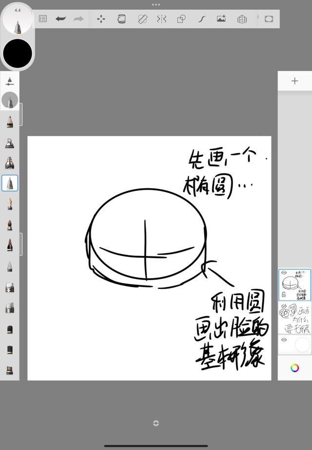Expand the toolbar with the three-dot handle
This screenshot has width=312, height=450.
(156, 4)
